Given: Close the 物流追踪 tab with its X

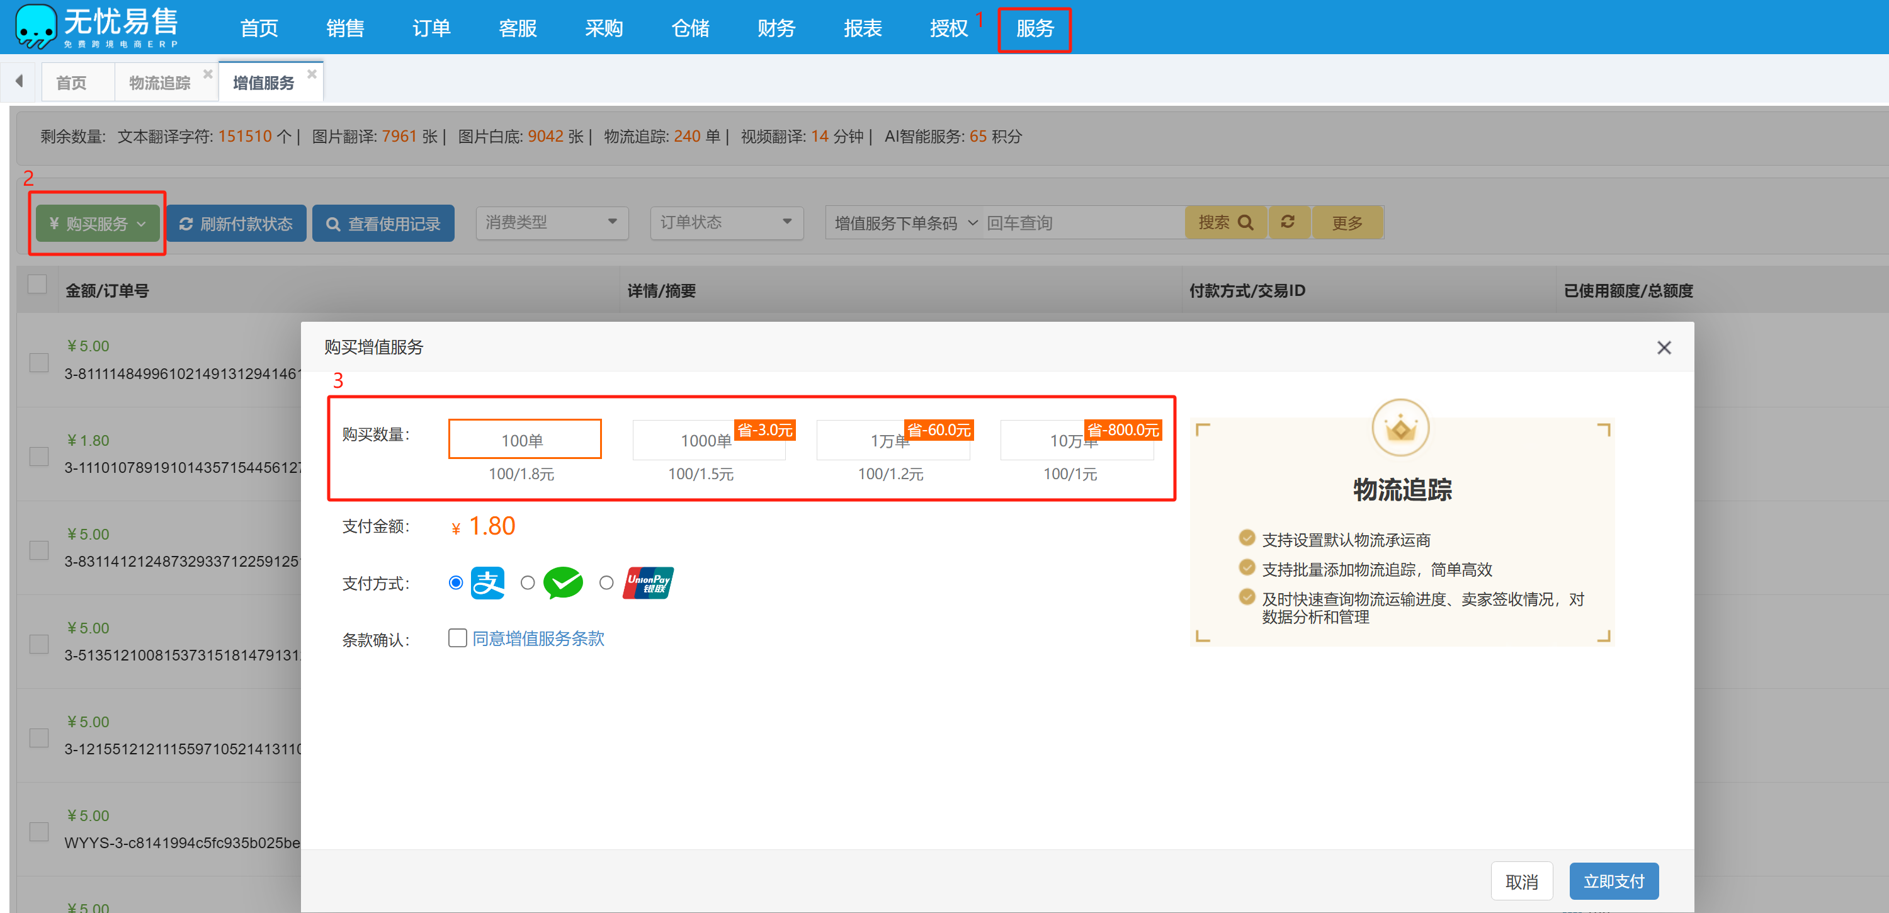Looking at the screenshot, I should (208, 74).
